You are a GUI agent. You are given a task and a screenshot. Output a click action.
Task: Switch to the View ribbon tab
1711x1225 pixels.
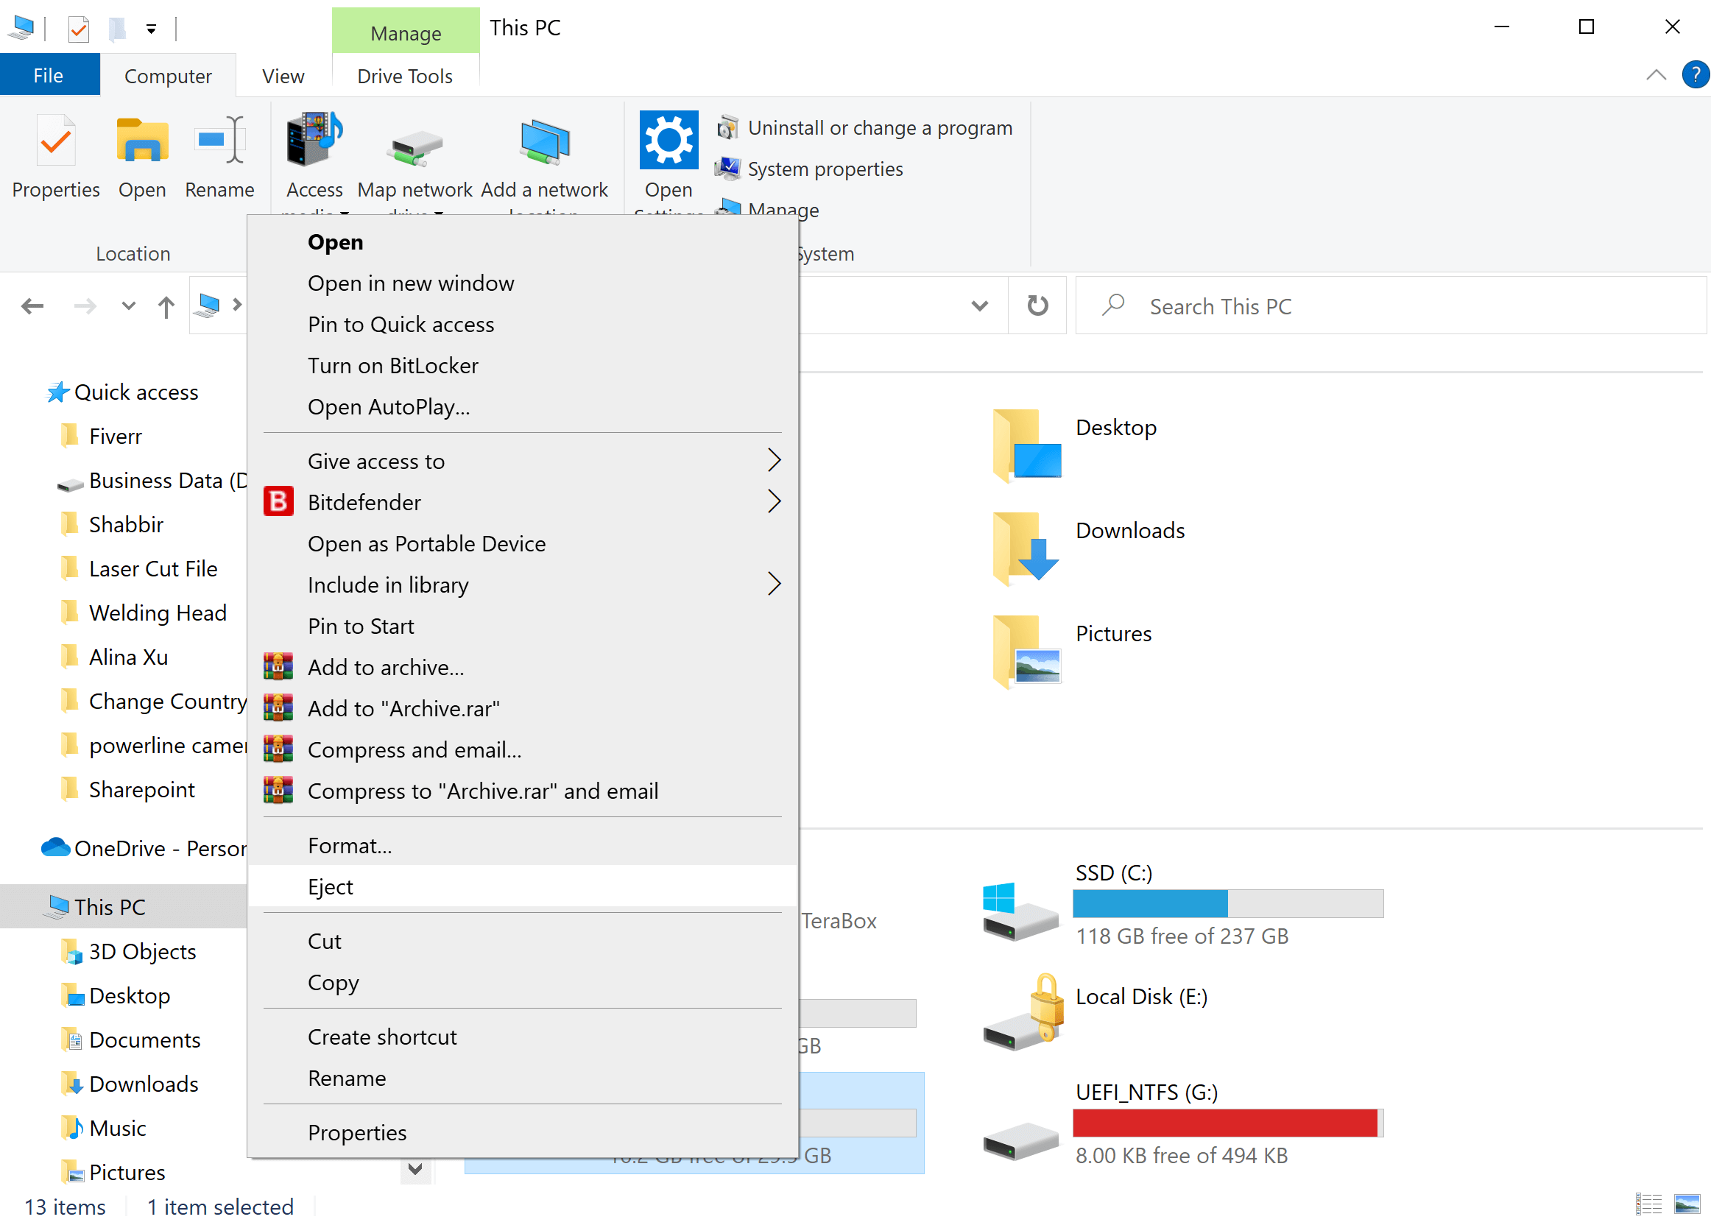(282, 75)
